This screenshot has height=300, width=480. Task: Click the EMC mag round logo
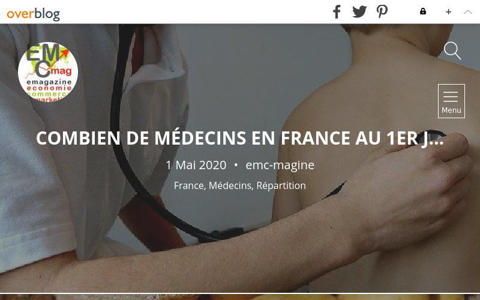[x=48, y=72]
